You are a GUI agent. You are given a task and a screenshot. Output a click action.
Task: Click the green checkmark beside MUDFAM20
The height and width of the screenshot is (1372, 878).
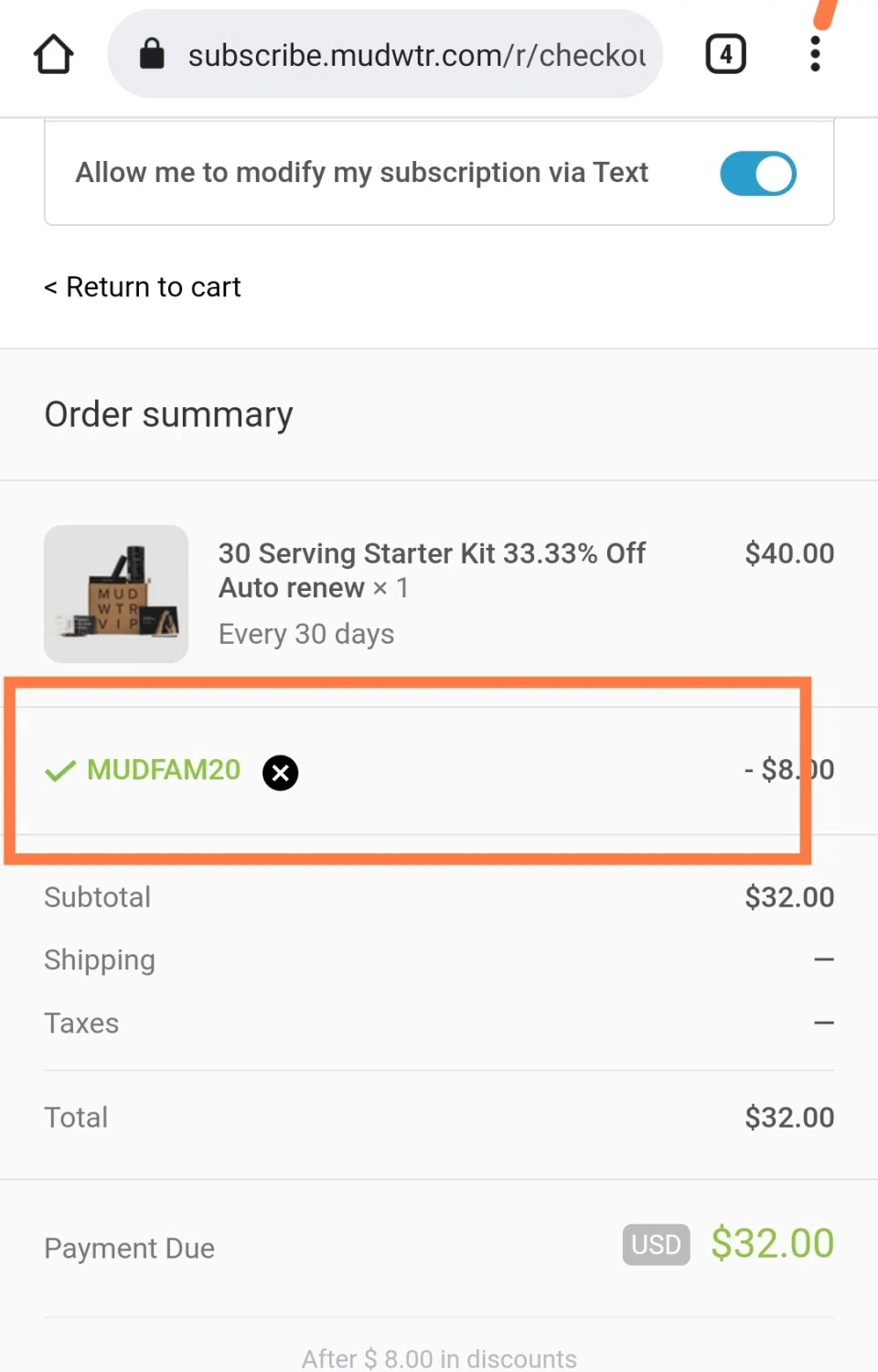pos(60,771)
